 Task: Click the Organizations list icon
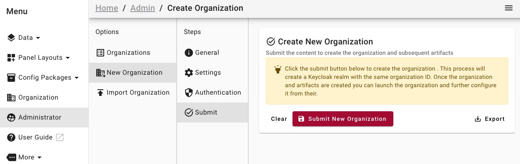(100, 53)
